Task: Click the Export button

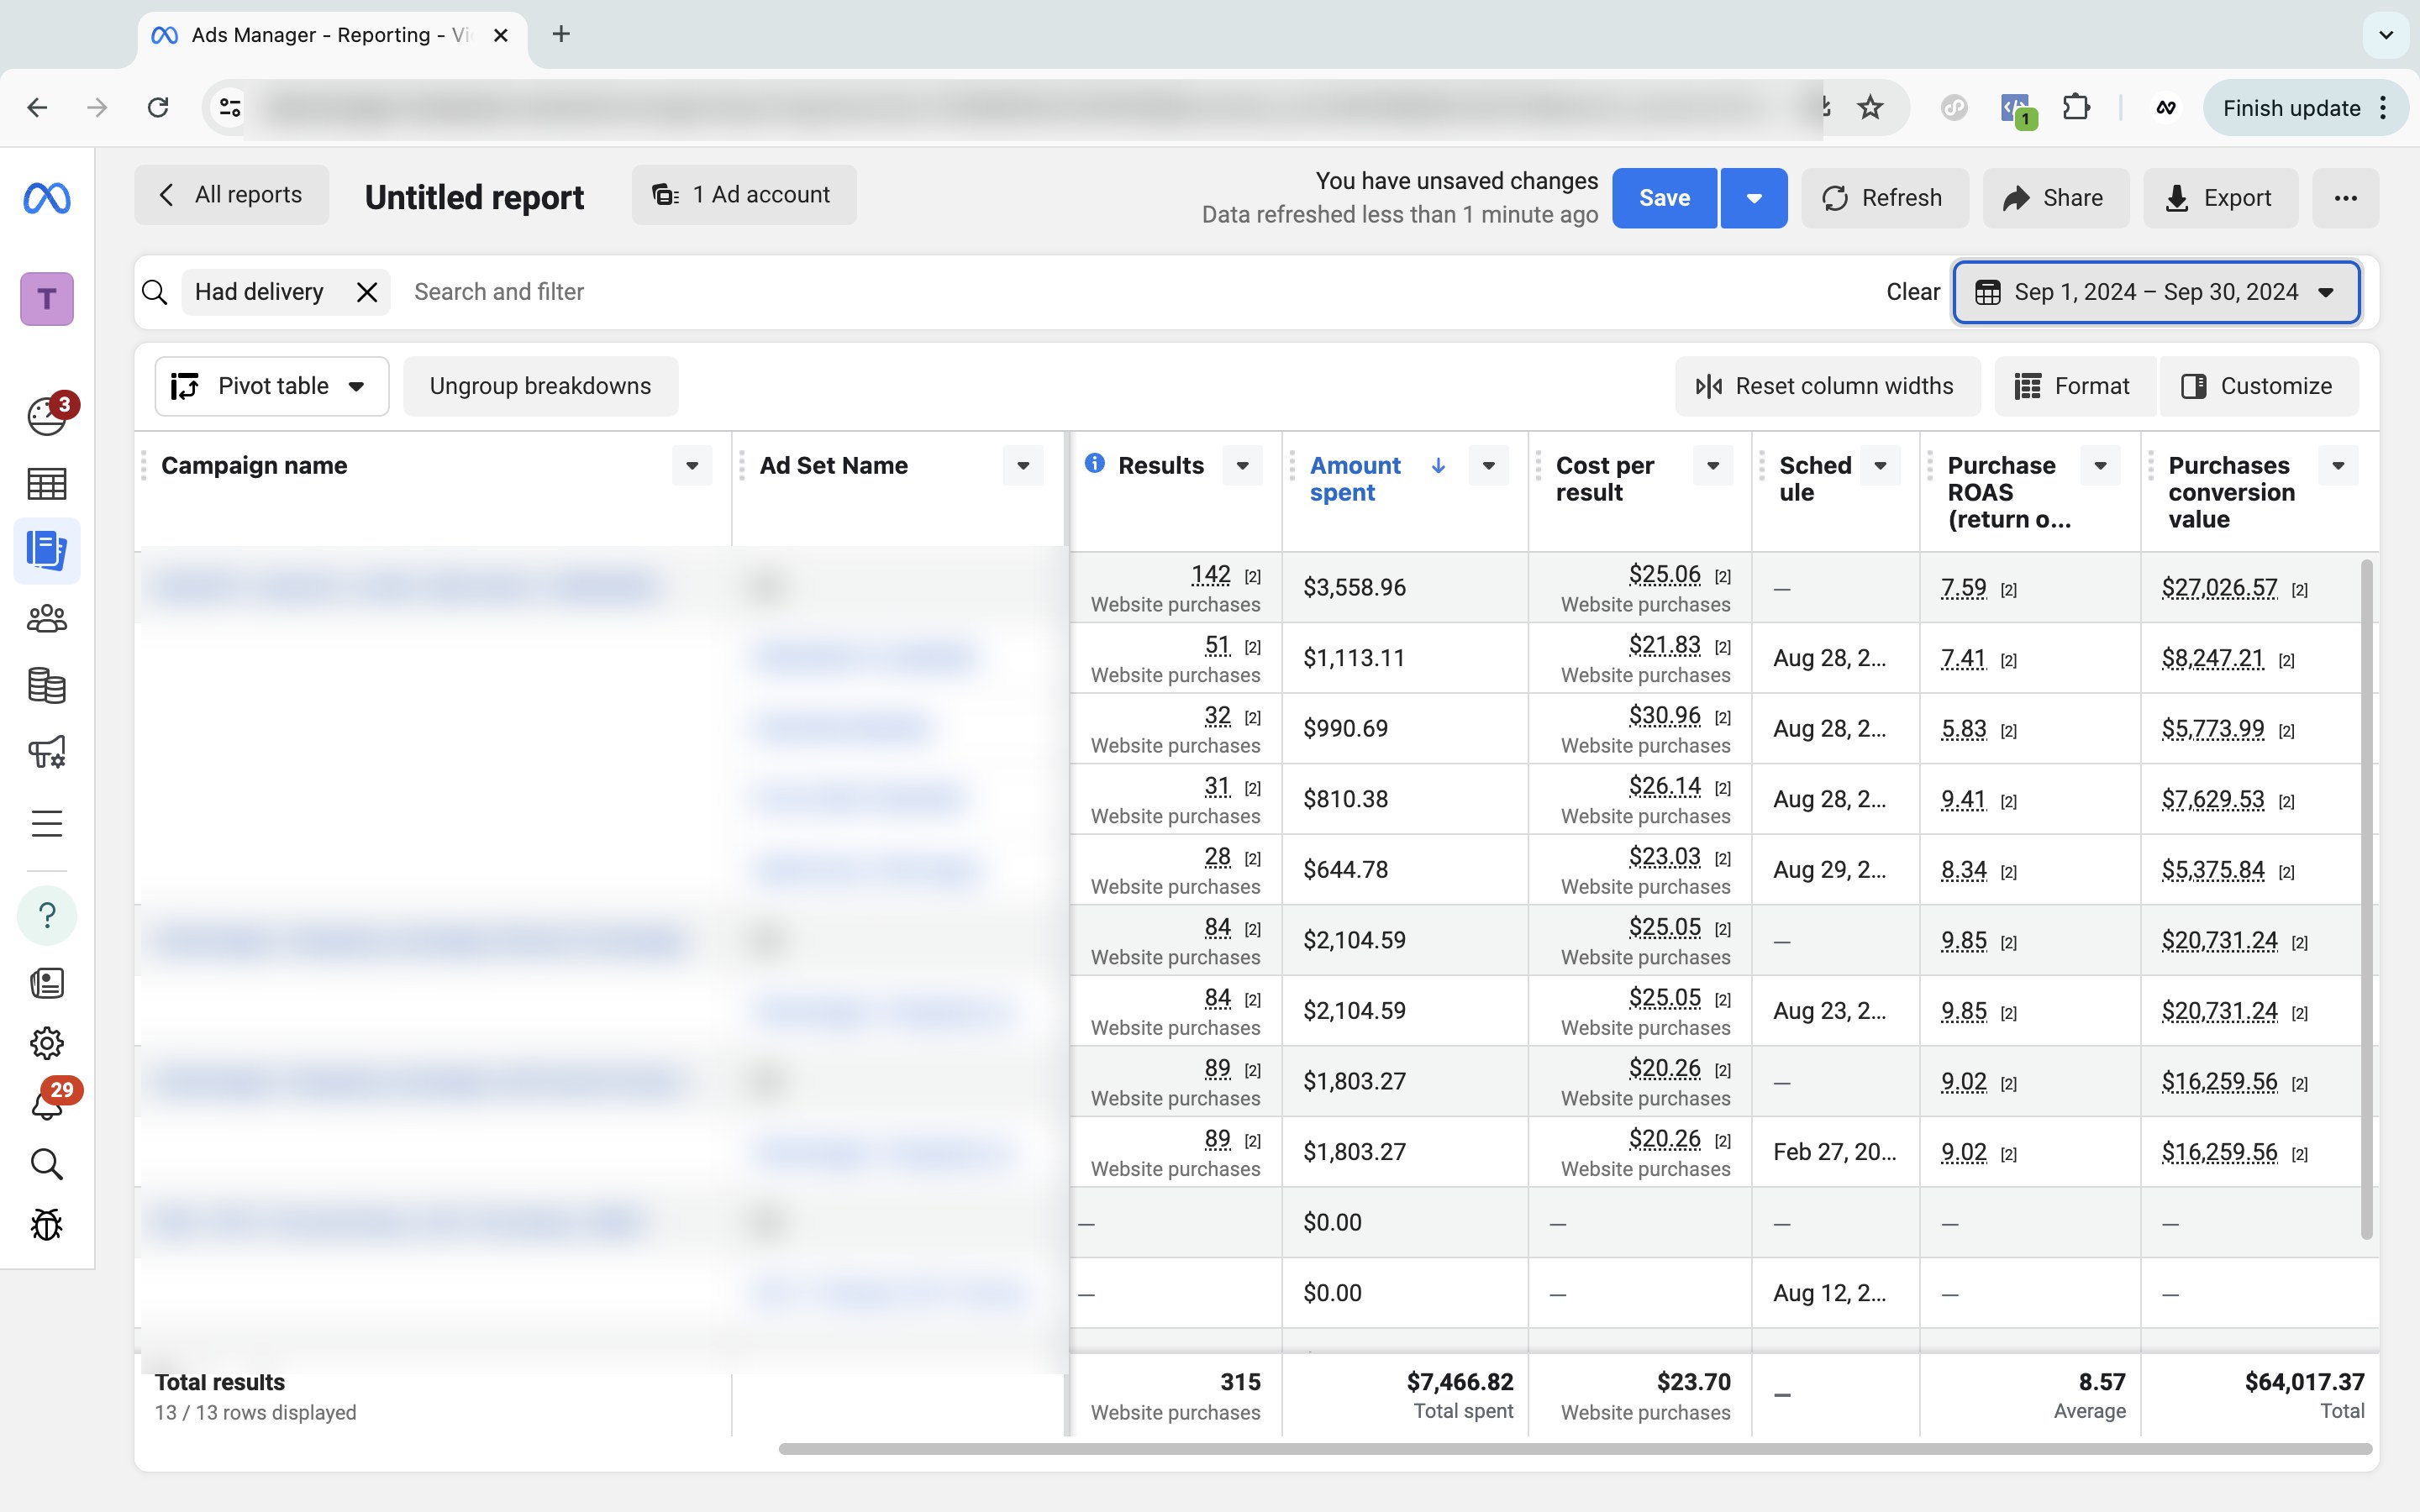Action: [x=2220, y=198]
